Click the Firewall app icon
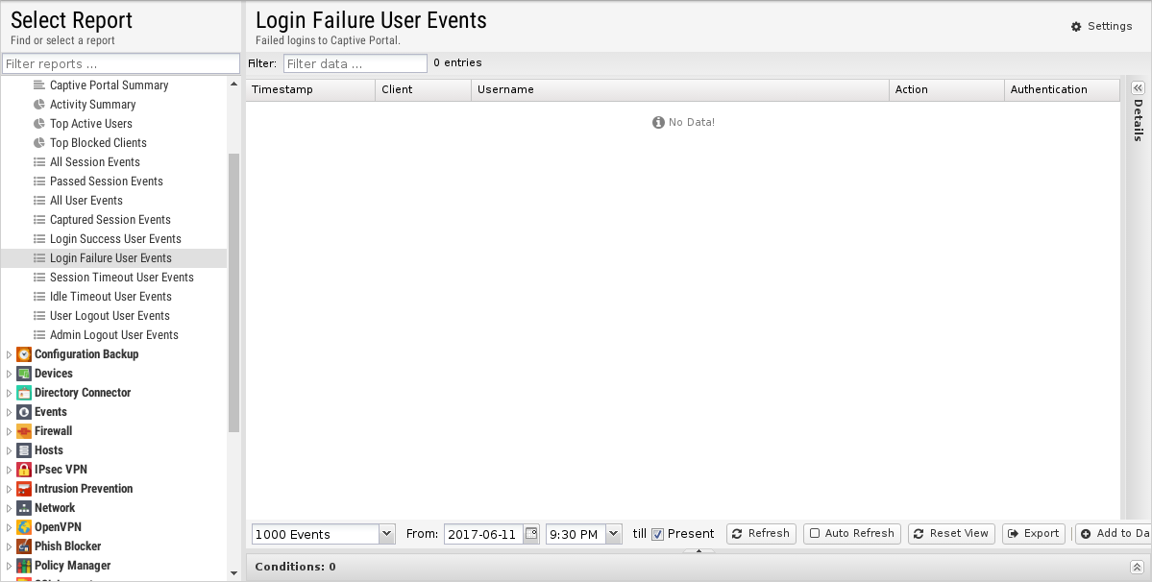This screenshot has height=582, width=1152. [24, 431]
